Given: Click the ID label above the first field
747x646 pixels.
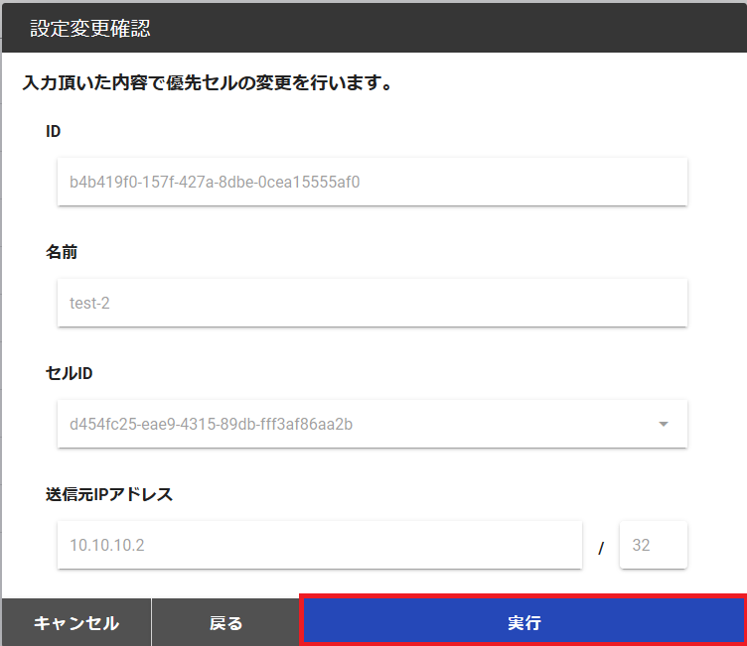Looking at the screenshot, I should tap(53, 131).
